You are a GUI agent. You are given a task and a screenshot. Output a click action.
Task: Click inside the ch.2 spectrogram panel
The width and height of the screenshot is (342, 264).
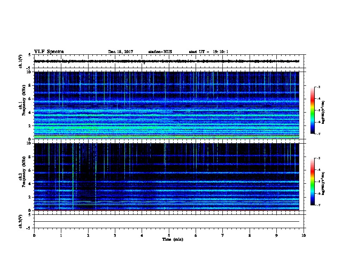[x=167, y=177]
